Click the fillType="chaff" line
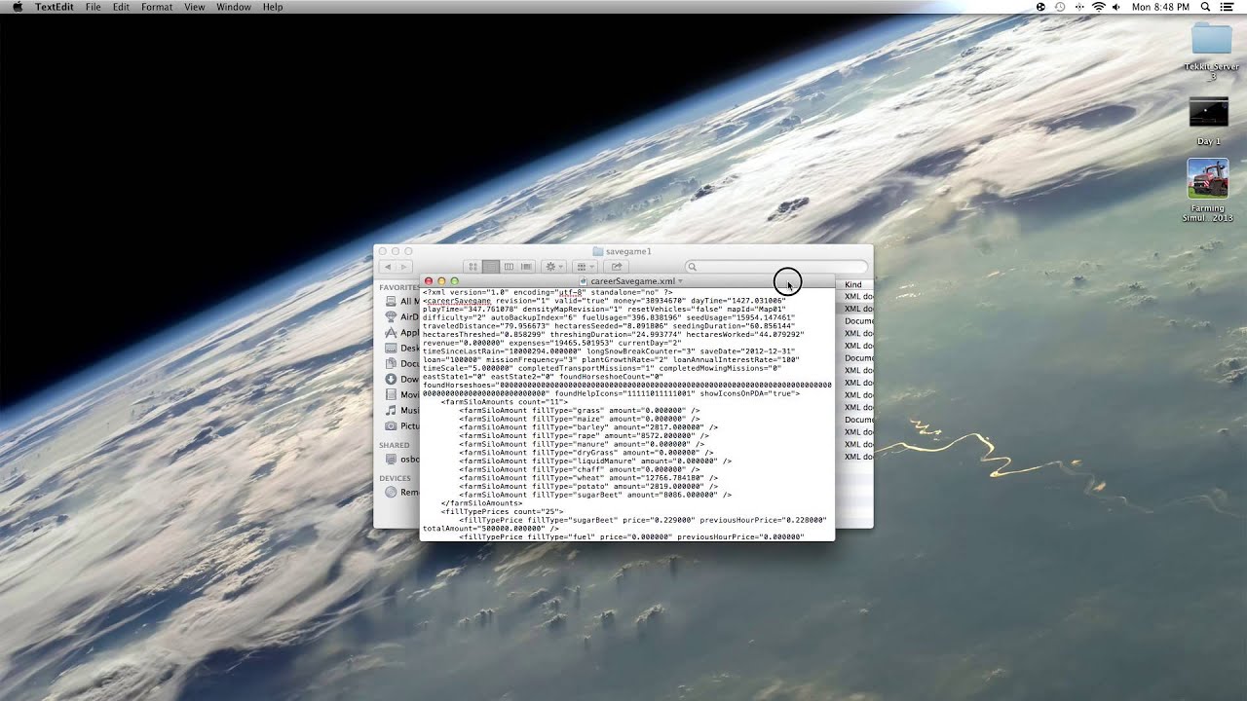 tap(579, 469)
